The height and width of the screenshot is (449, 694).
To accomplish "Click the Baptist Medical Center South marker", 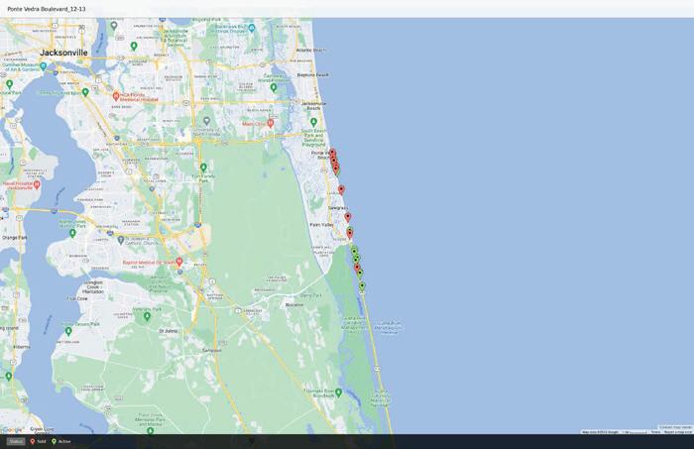I will [179, 262].
